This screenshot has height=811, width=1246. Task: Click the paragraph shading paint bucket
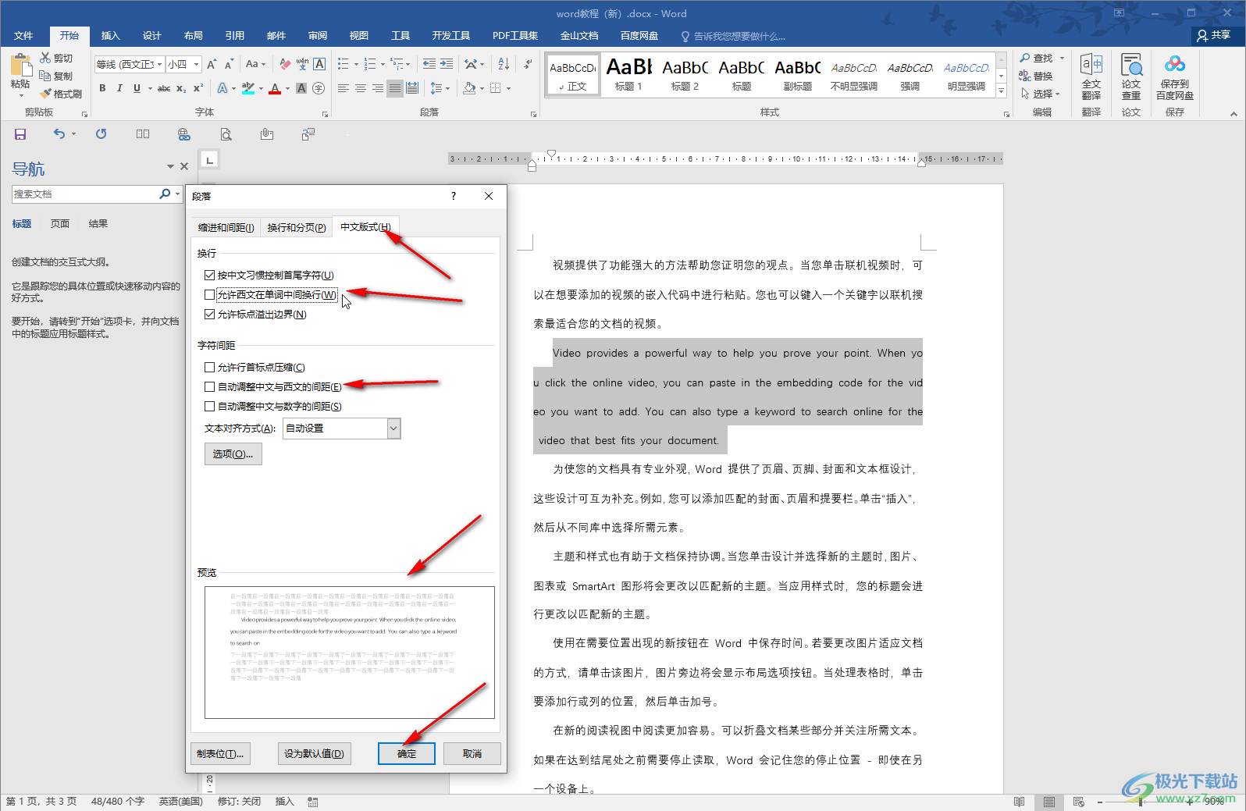468,88
